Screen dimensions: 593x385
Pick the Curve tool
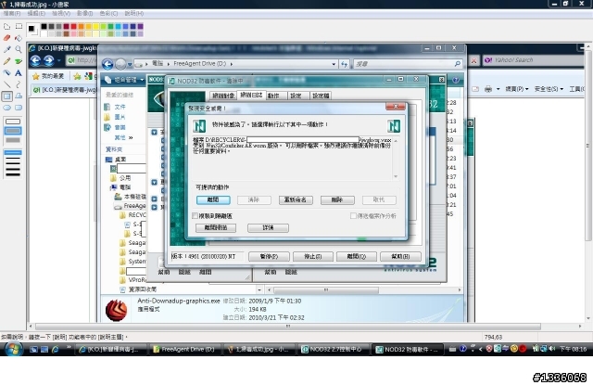[19, 84]
